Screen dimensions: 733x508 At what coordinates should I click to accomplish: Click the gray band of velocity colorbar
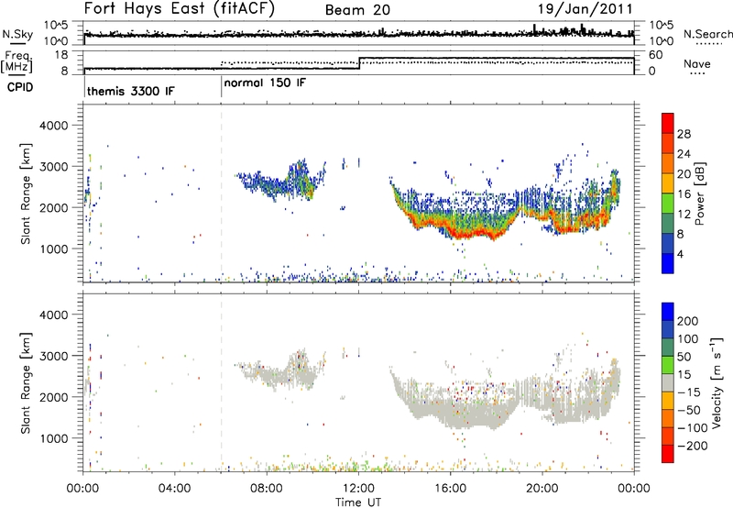(x=668, y=382)
